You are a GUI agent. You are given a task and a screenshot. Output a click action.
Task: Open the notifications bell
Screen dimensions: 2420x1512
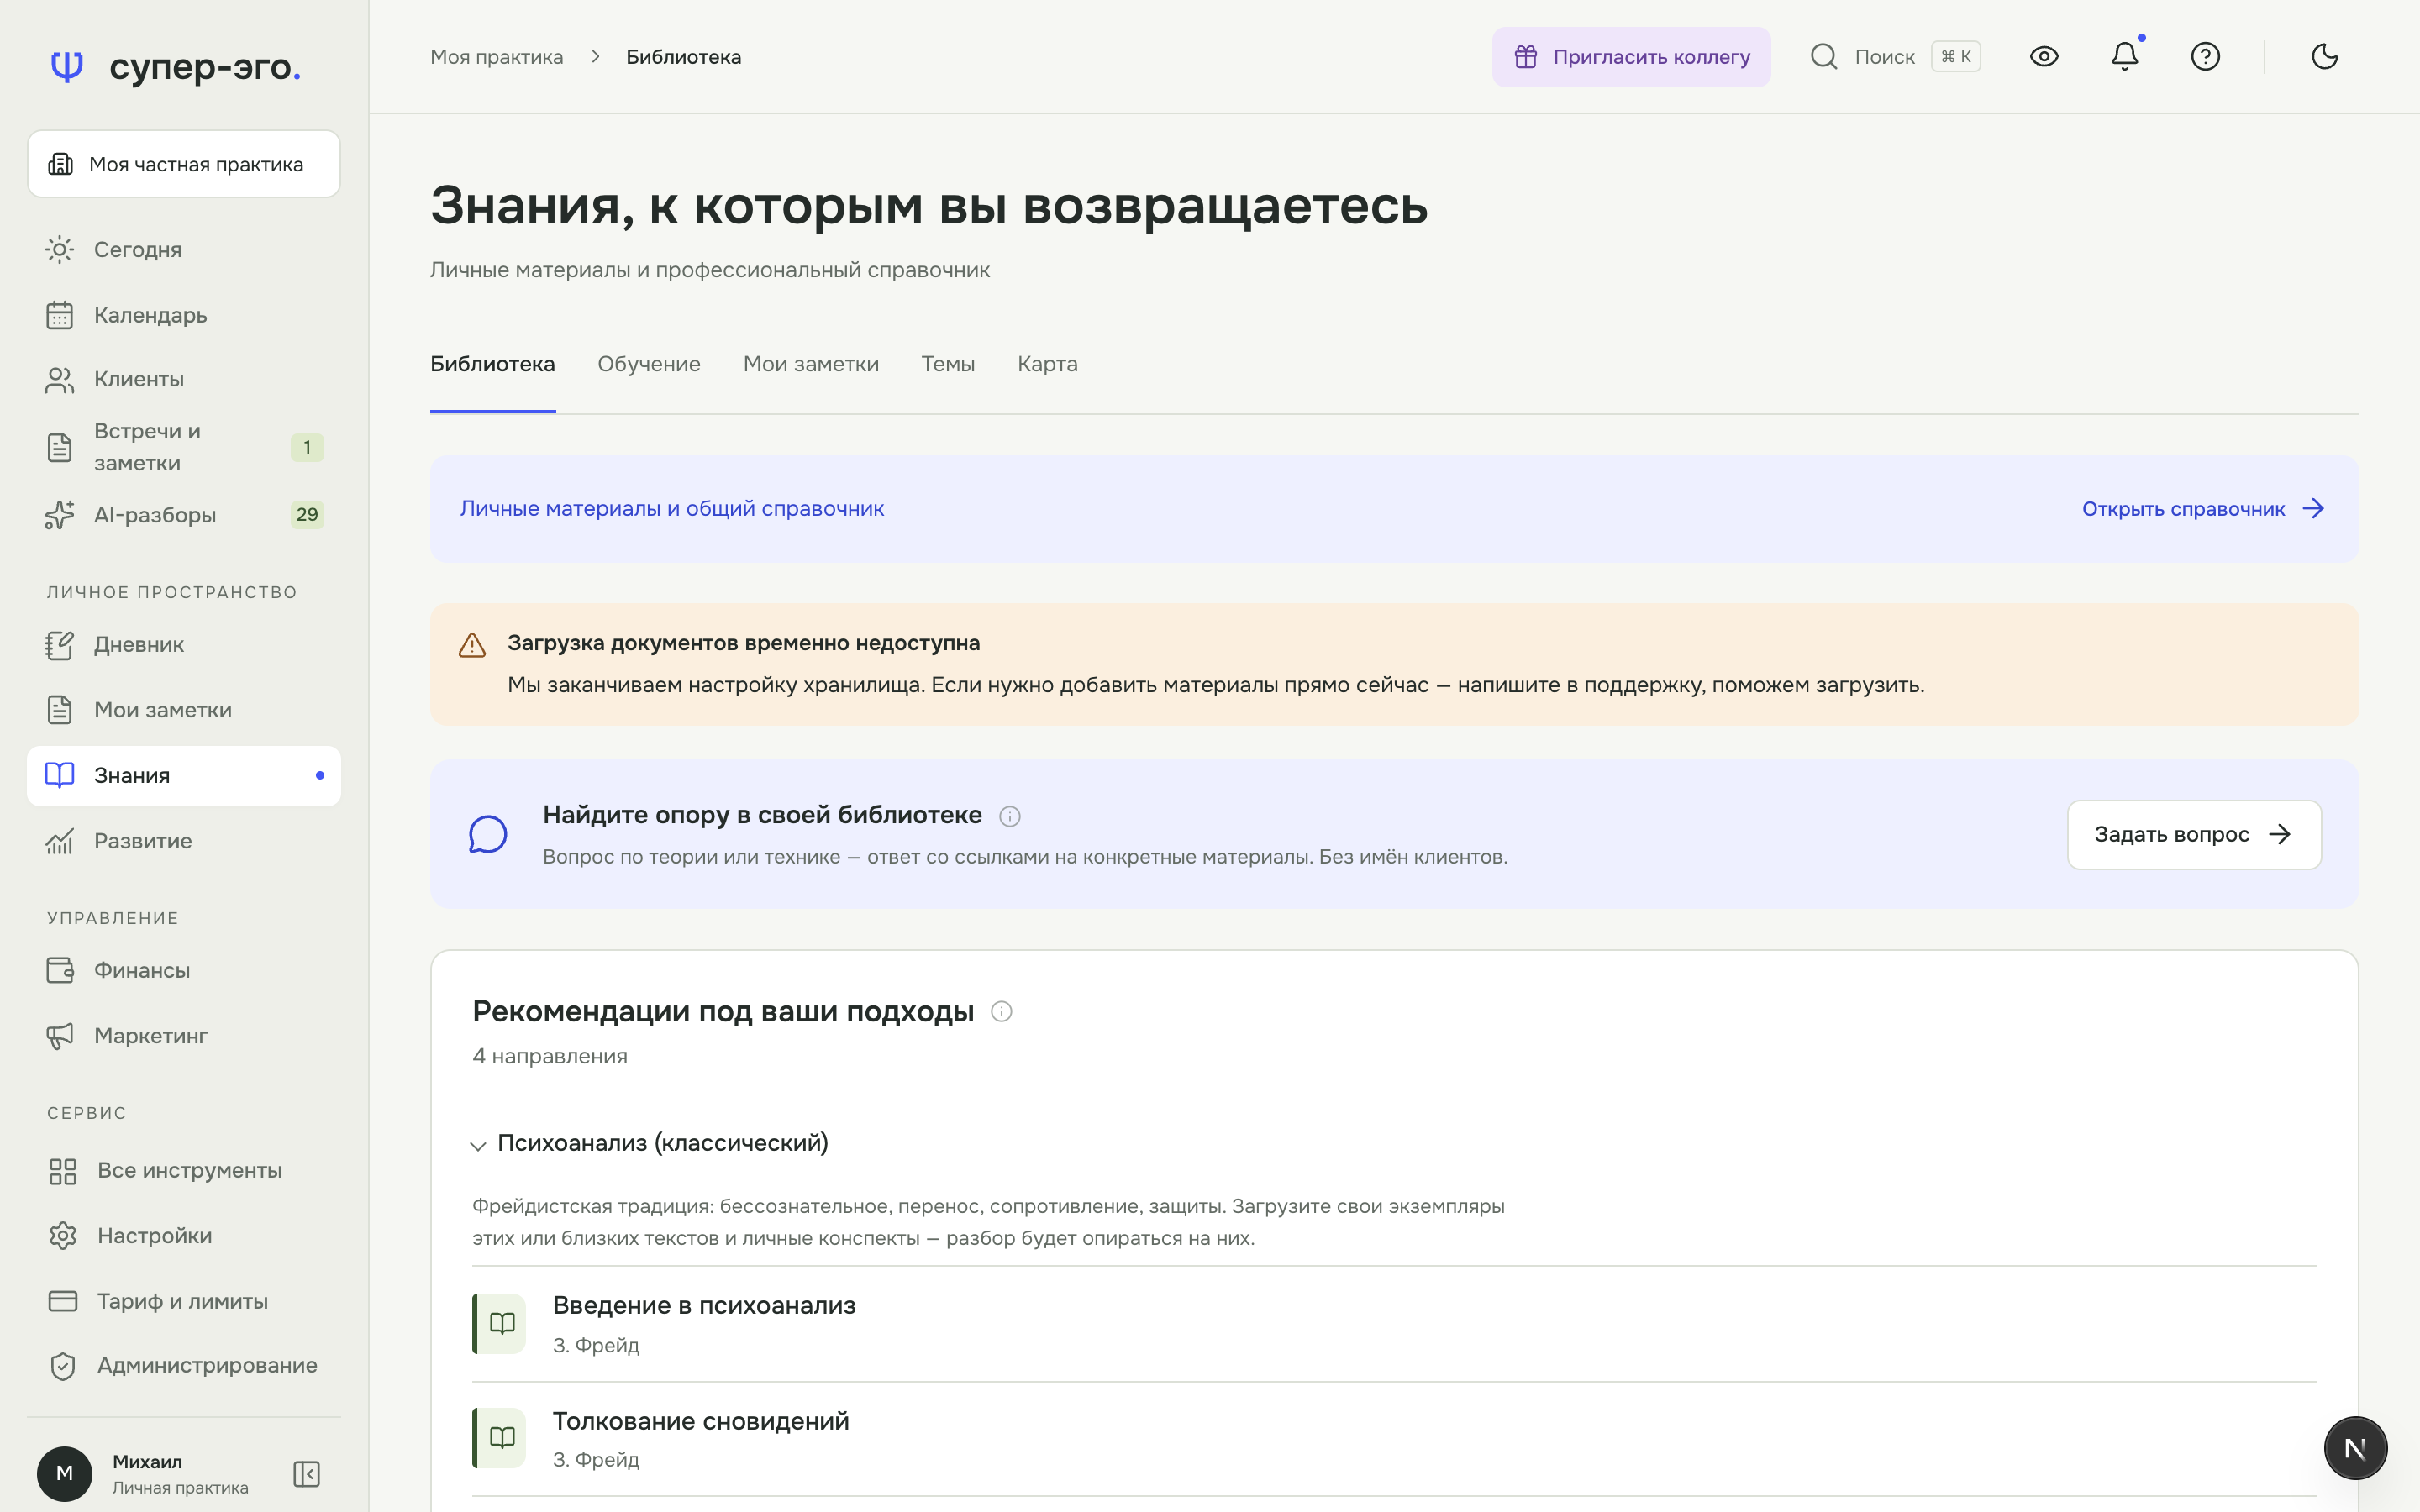click(x=2124, y=57)
